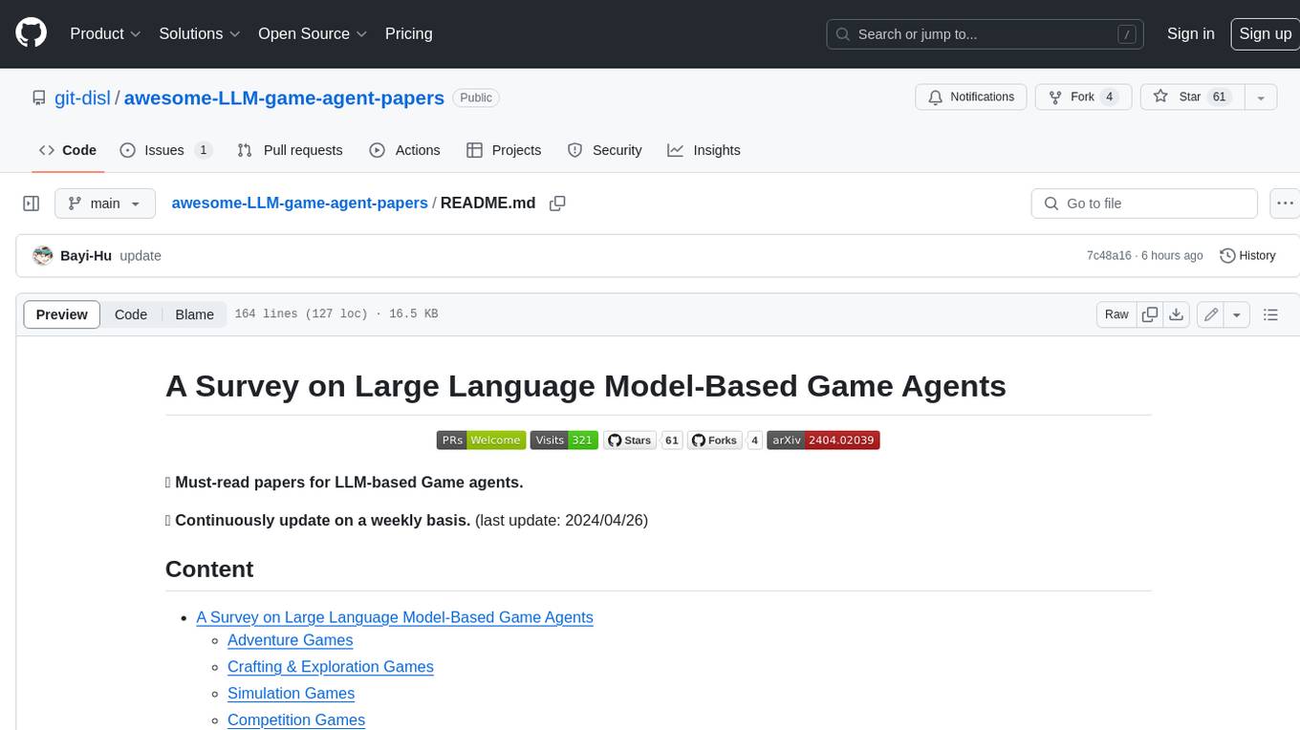Viewport: 1300px width, 730px height.
Task: Switch to the Security tab
Action: (x=604, y=150)
